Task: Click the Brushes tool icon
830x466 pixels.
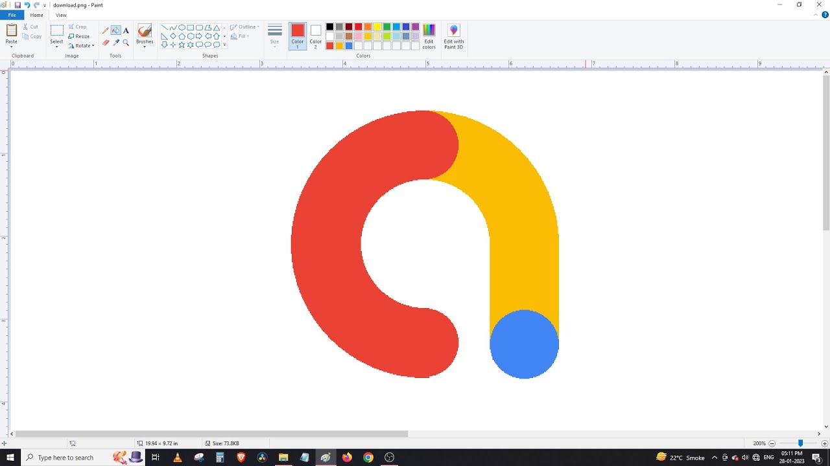Action: click(x=145, y=31)
